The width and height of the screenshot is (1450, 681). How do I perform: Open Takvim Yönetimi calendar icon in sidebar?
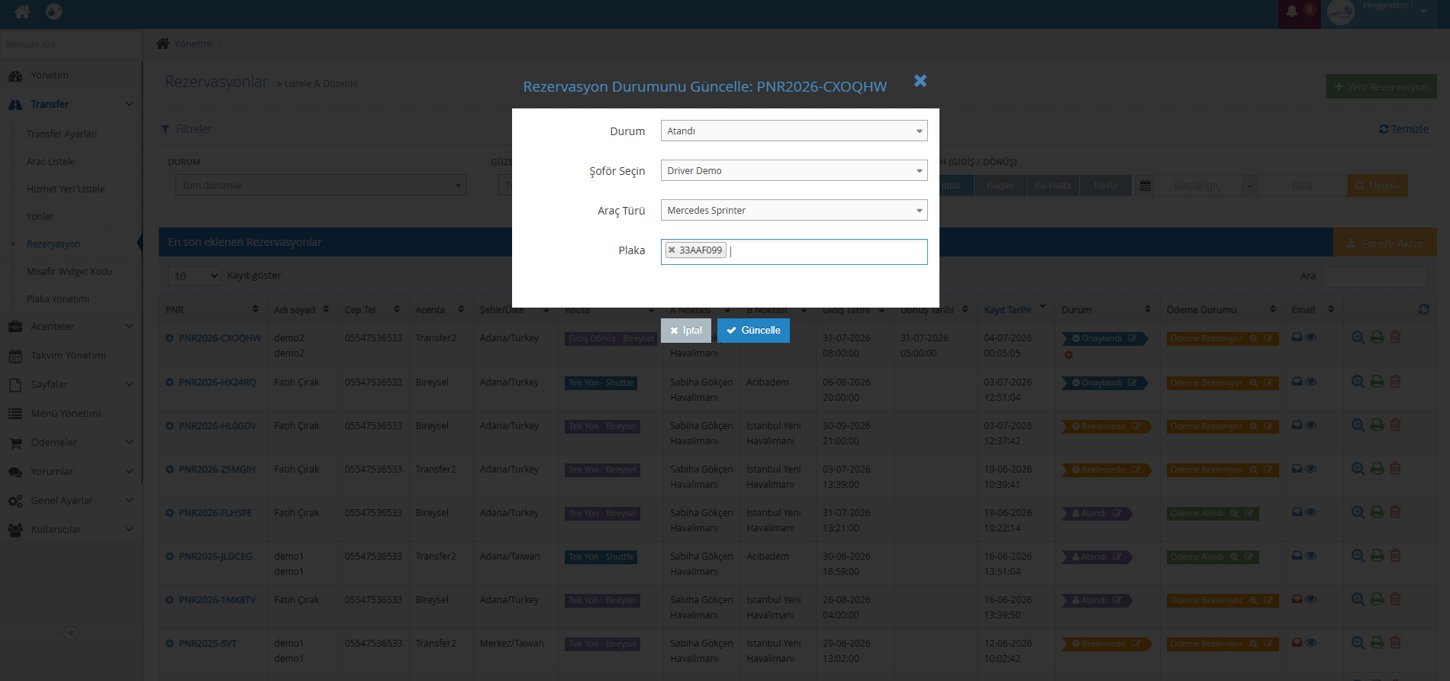[x=15, y=356]
